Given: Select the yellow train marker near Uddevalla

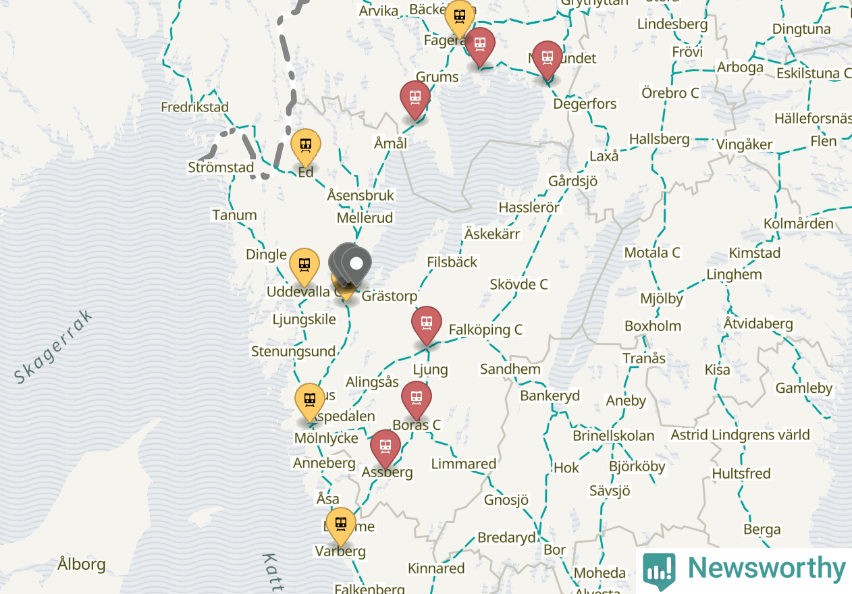Looking at the screenshot, I should tap(304, 267).
